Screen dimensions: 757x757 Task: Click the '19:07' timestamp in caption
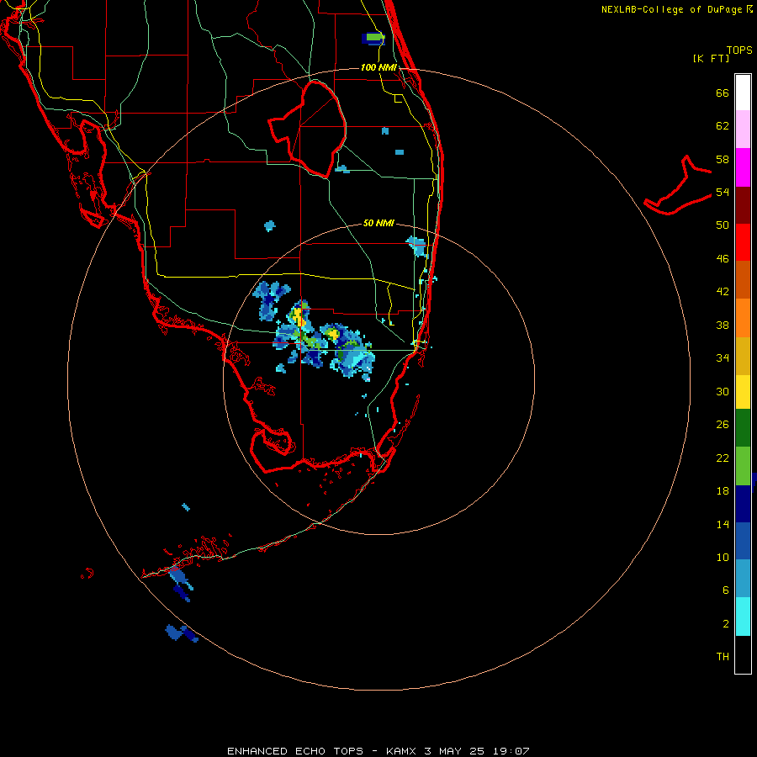(511, 751)
